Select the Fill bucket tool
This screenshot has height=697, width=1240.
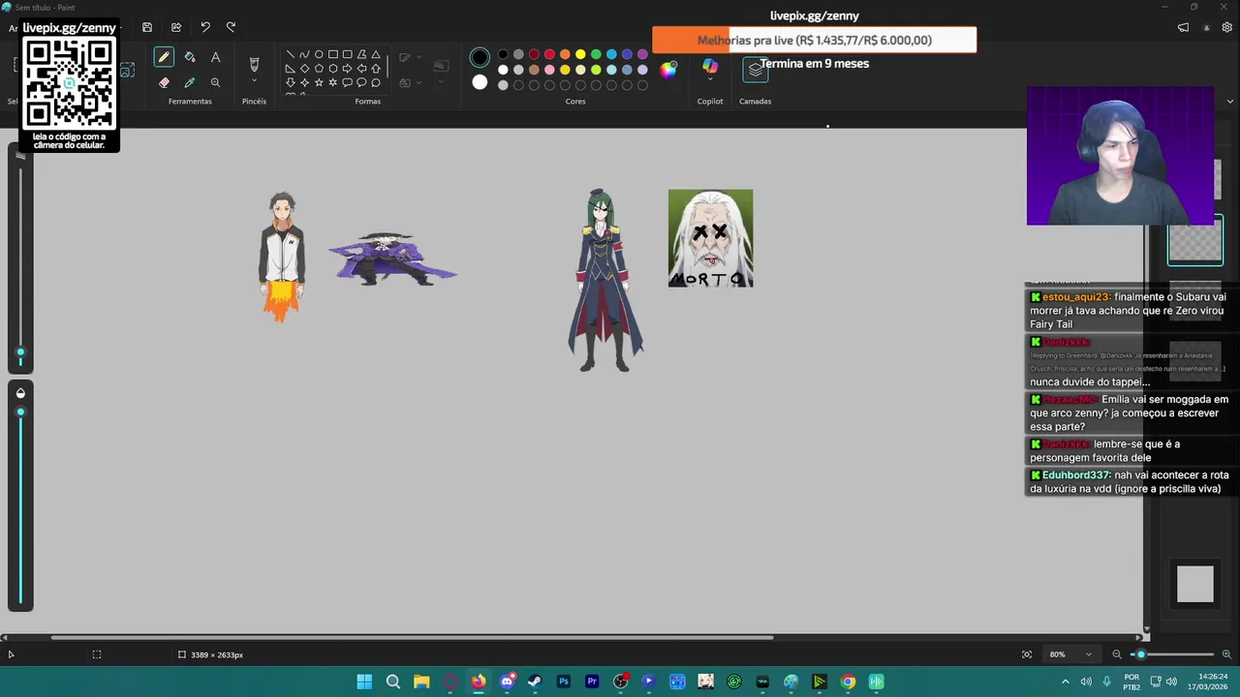(x=190, y=57)
